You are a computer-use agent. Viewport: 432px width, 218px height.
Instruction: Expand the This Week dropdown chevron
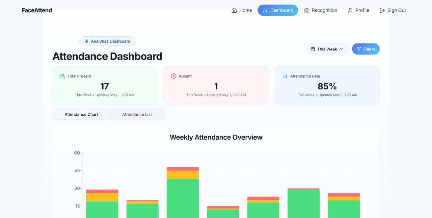click(342, 49)
